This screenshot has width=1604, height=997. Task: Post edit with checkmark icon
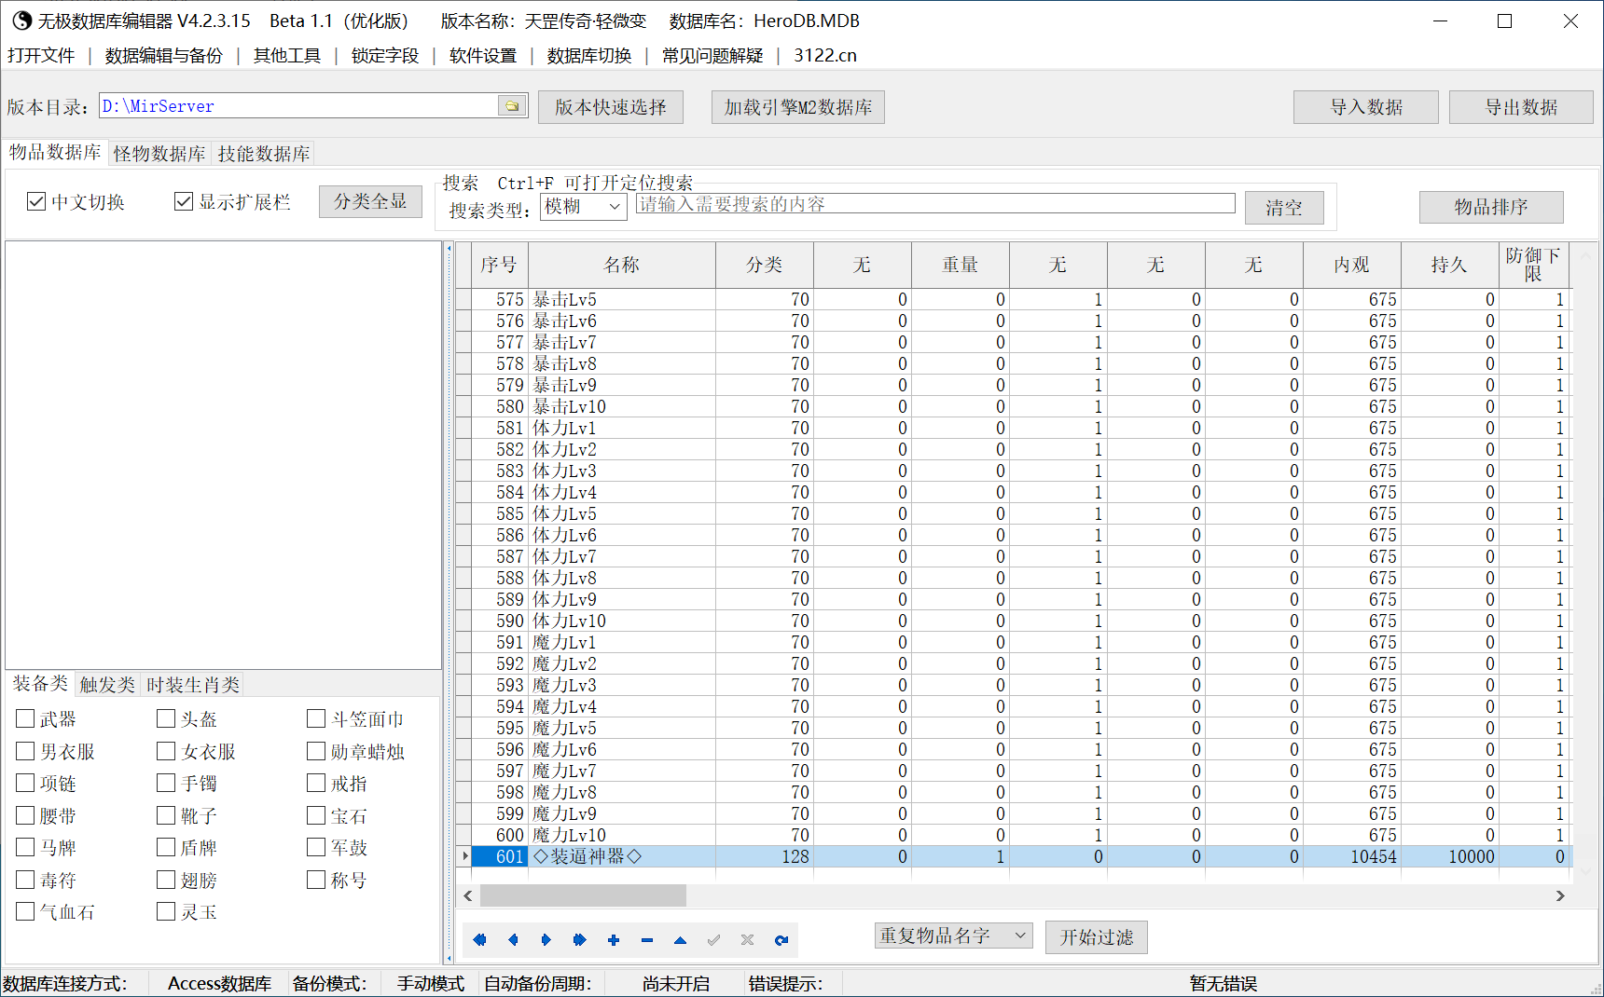tap(714, 940)
